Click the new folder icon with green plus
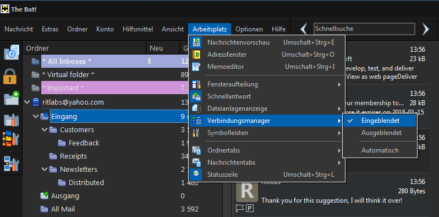The width and height of the screenshot is (439, 217). 11,99
